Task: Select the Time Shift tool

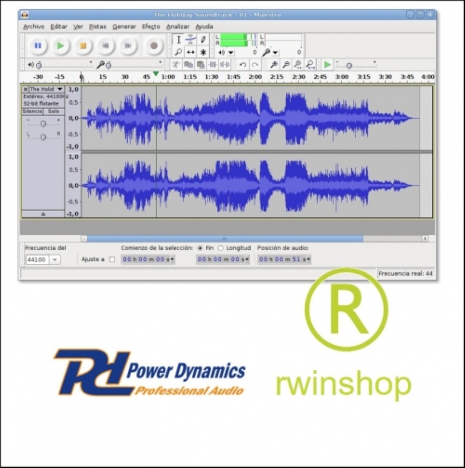Action: click(191, 52)
